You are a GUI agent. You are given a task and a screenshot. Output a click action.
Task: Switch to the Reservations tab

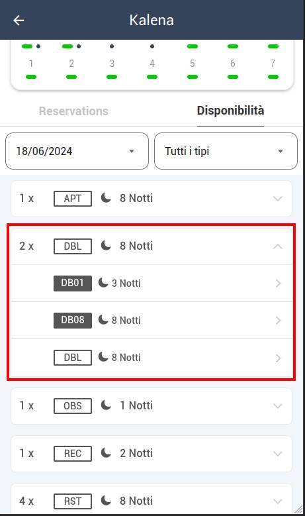[x=73, y=111]
